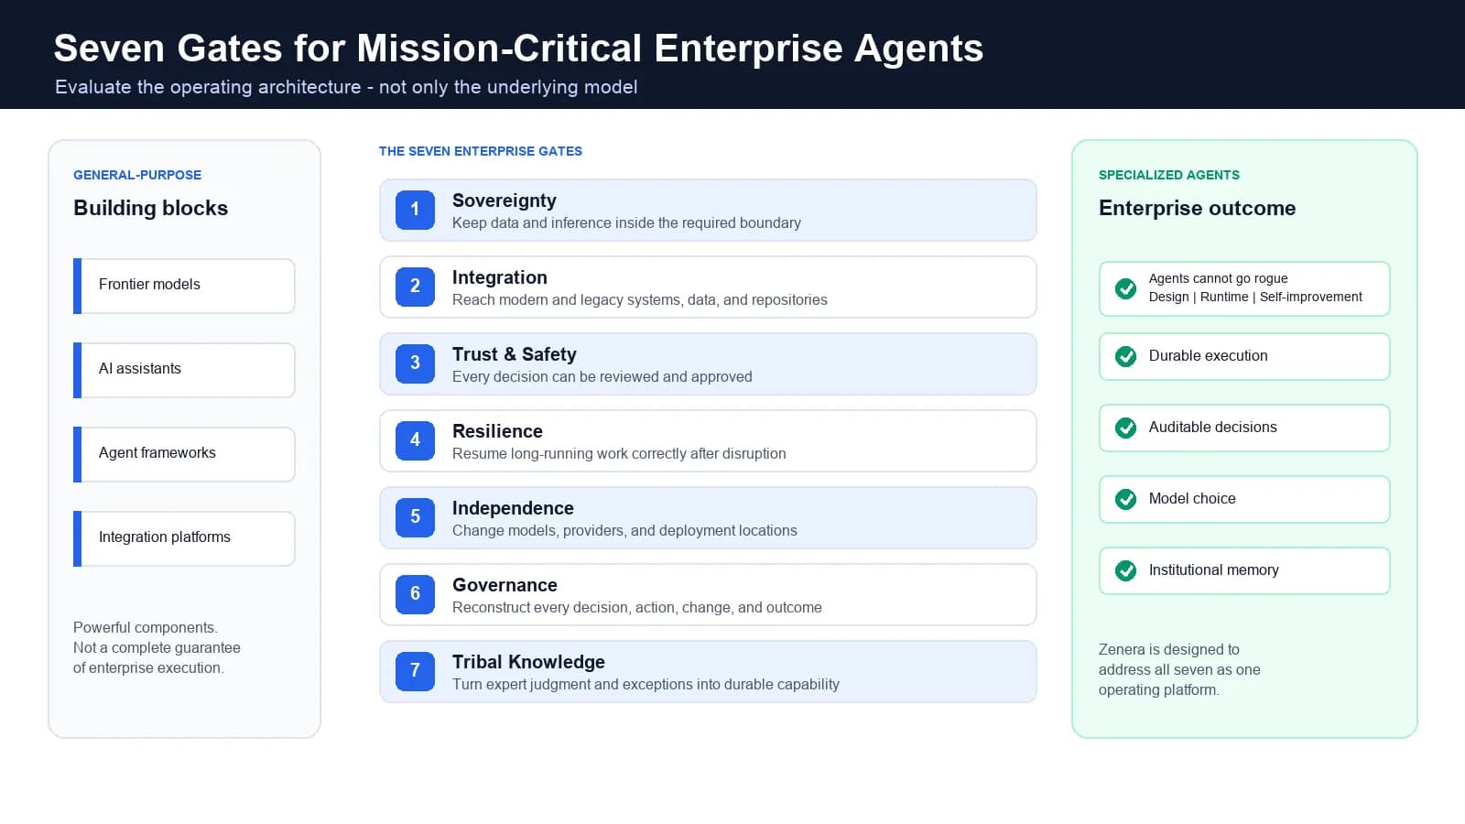
Task: Click the number 2 badge beside Integration
Action: 415,287
